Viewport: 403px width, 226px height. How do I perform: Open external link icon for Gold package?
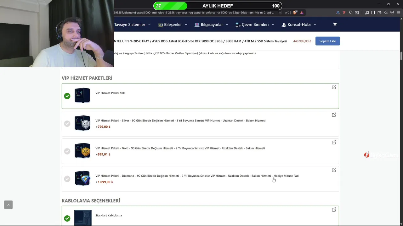tap(334, 142)
